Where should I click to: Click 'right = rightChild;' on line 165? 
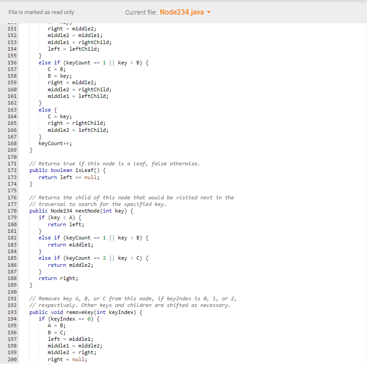(x=77, y=123)
